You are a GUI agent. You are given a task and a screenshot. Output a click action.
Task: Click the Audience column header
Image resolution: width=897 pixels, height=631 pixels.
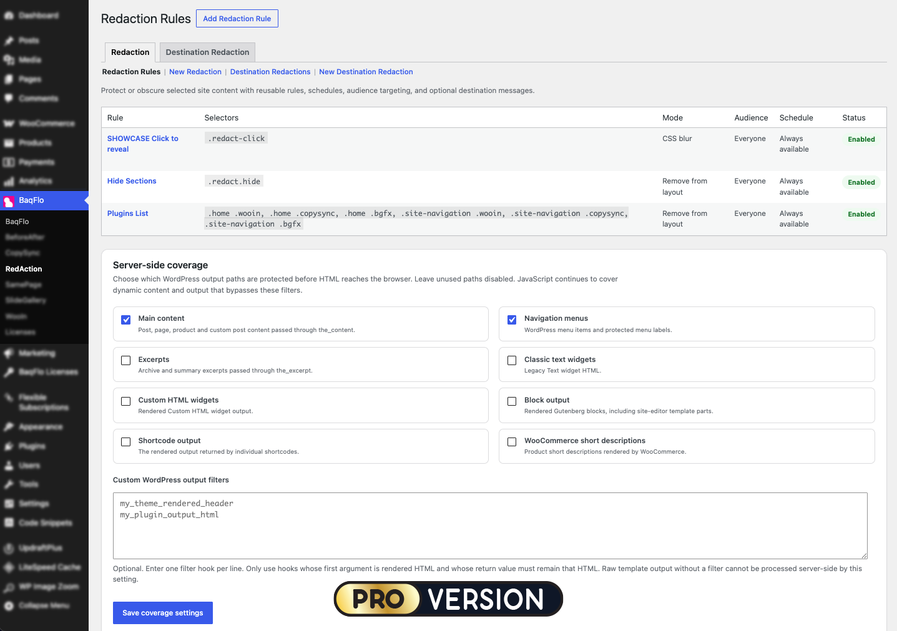(x=751, y=118)
